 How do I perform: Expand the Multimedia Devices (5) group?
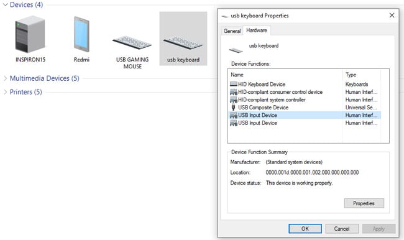click(x=5, y=78)
